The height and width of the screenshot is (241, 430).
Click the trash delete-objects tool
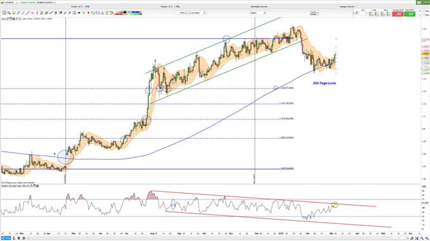pos(56,13)
